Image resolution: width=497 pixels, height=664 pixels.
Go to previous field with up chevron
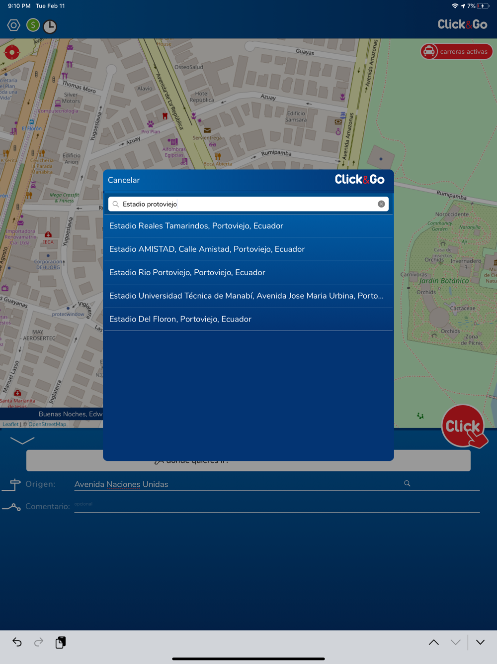[x=434, y=642]
